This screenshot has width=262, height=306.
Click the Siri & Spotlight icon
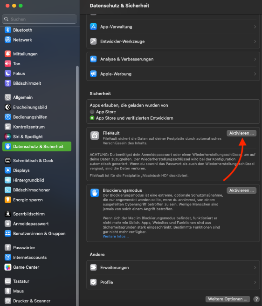point(8,136)
